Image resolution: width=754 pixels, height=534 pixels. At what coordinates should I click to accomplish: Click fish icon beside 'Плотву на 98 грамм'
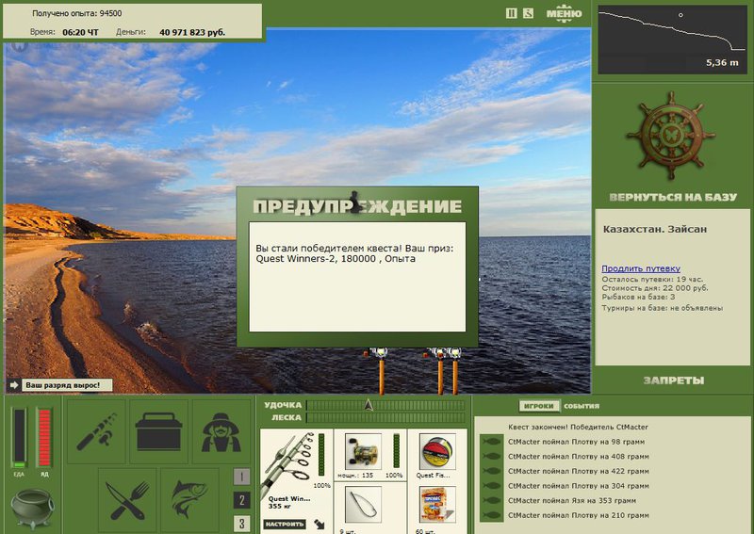[x=491, y=442]
